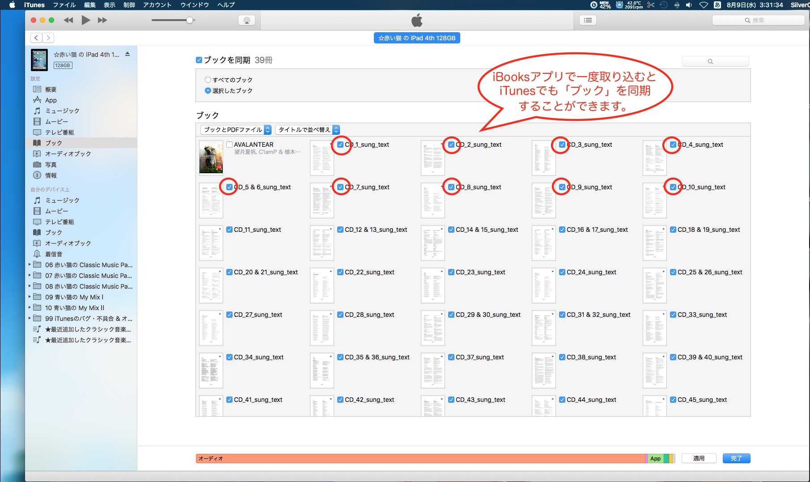
Task: Open the タイトルで並べ替え sort dropdown
Action: (x=308, y=130)
